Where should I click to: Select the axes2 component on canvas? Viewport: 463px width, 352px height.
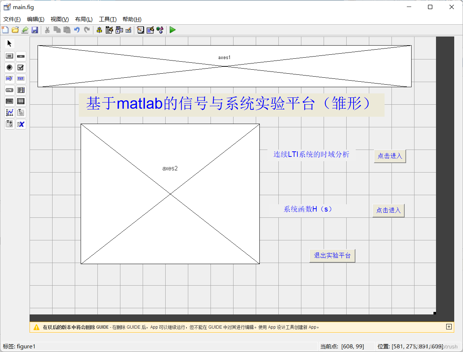tap(170, 194)
